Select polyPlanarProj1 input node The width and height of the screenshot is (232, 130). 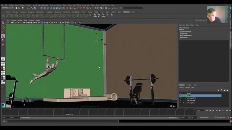pyautogui.click(x=185, y=32)
